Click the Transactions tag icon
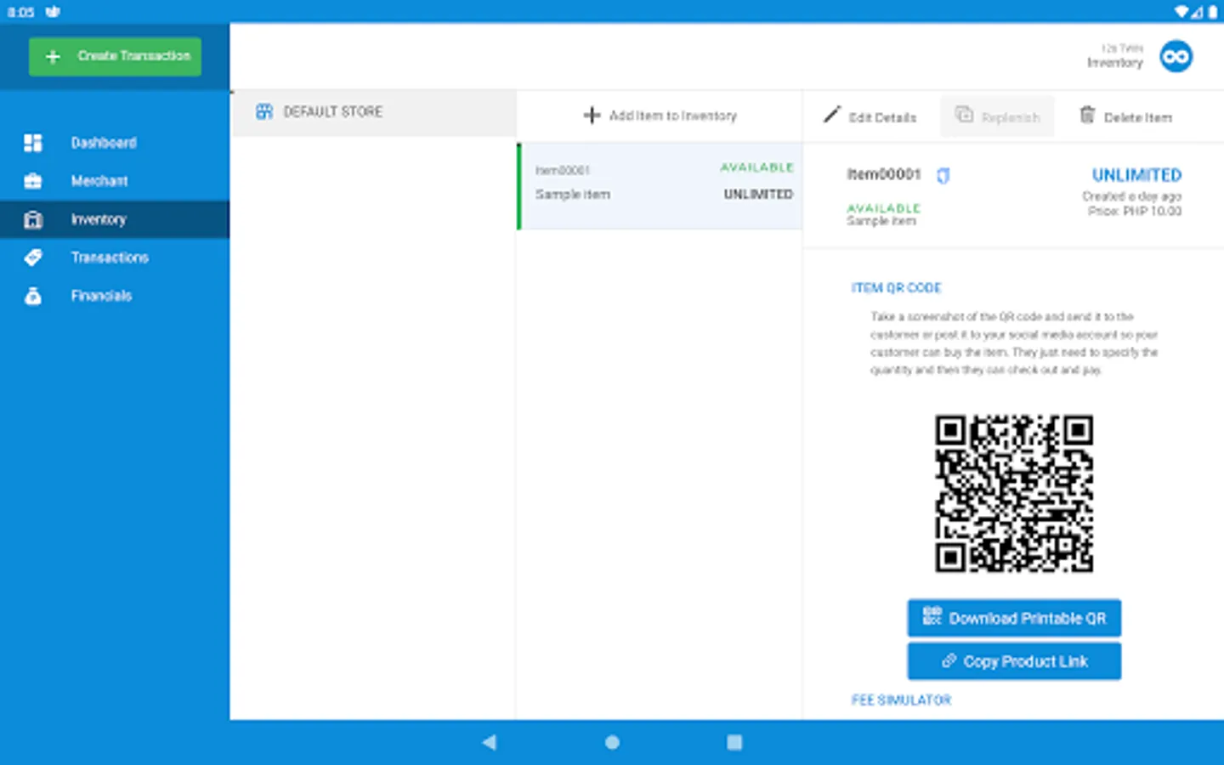Image resolution: width=1224 pixels, height=765 pixels. pyautogui.click(x=33, y=258)
